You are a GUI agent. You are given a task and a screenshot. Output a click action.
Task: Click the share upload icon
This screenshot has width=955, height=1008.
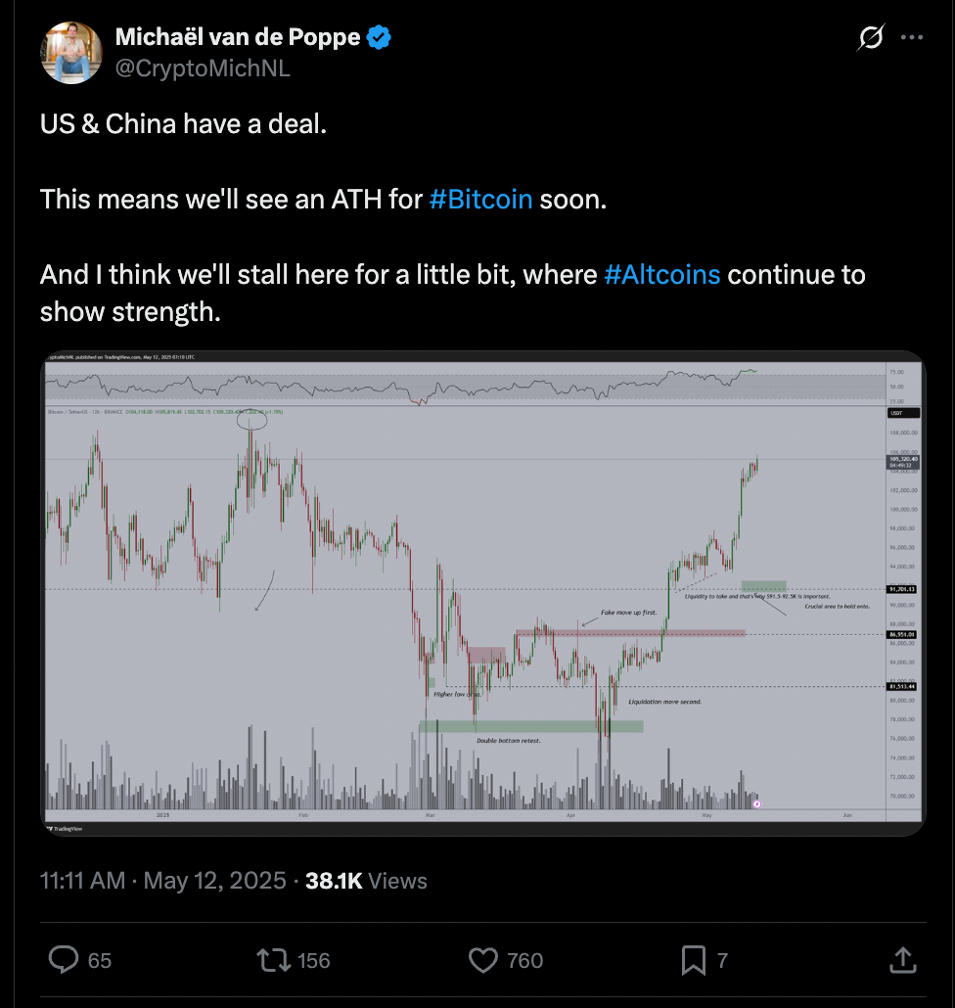point(903,960)
